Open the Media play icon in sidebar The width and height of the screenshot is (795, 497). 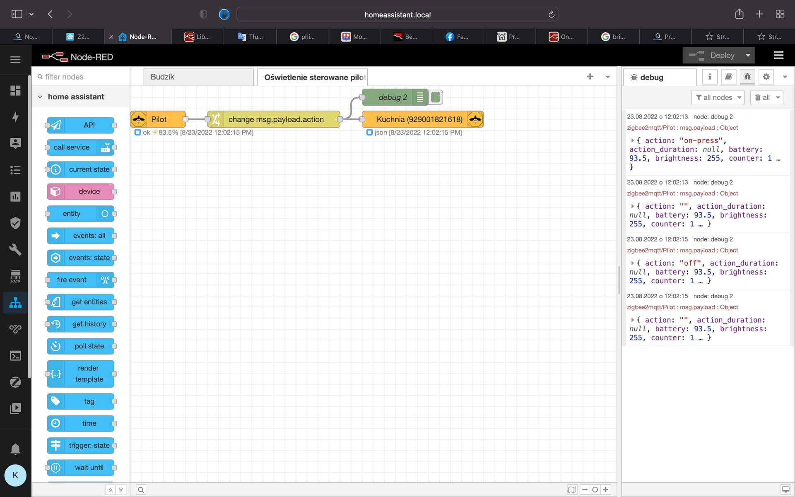[x=15, y=409]
